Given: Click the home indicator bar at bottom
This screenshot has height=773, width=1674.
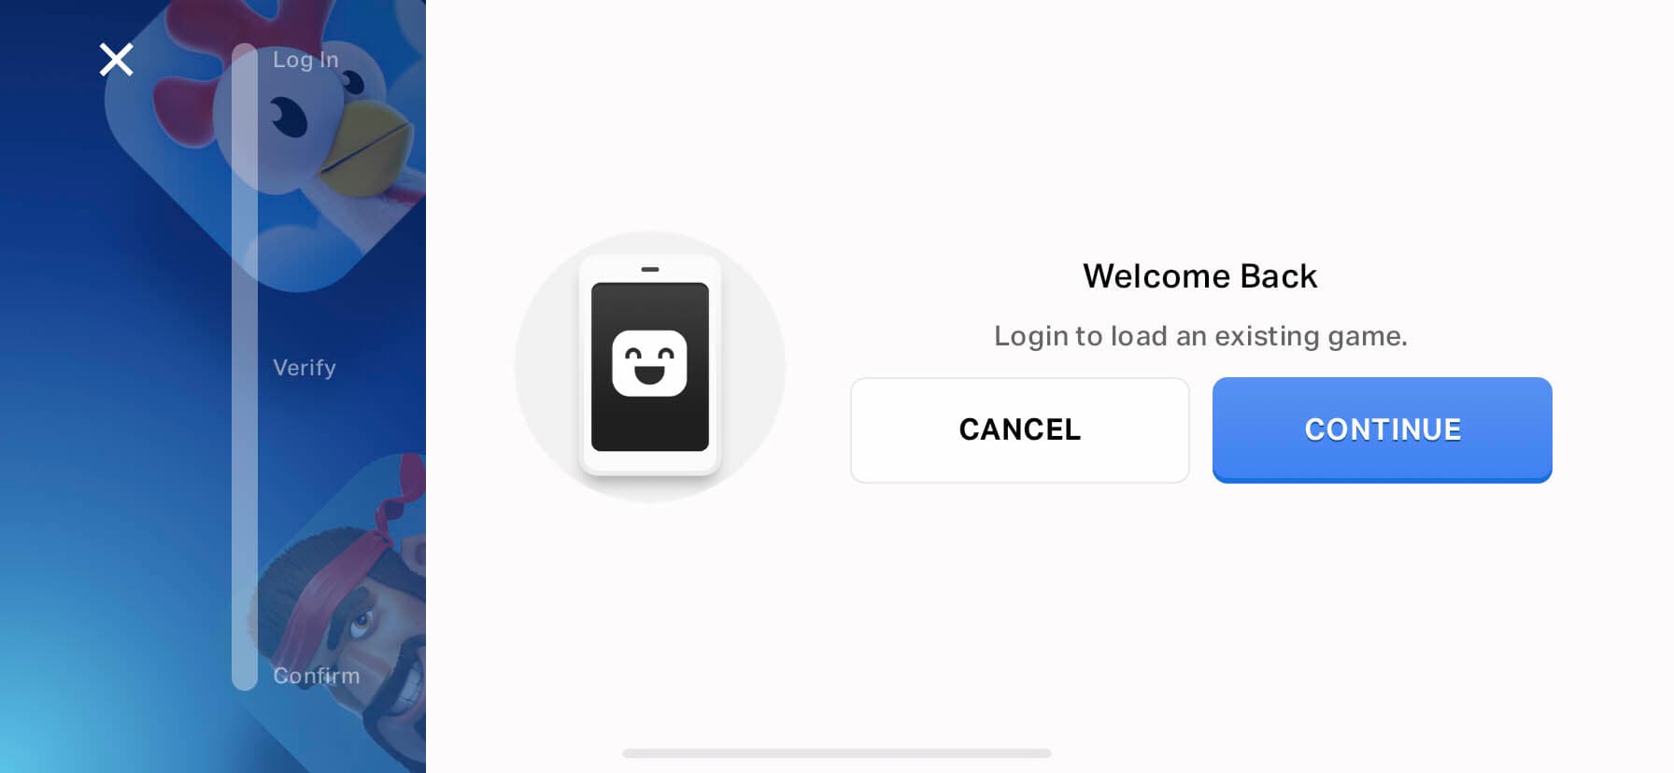Looking at the screenshot, I should (x=837, y=753).
